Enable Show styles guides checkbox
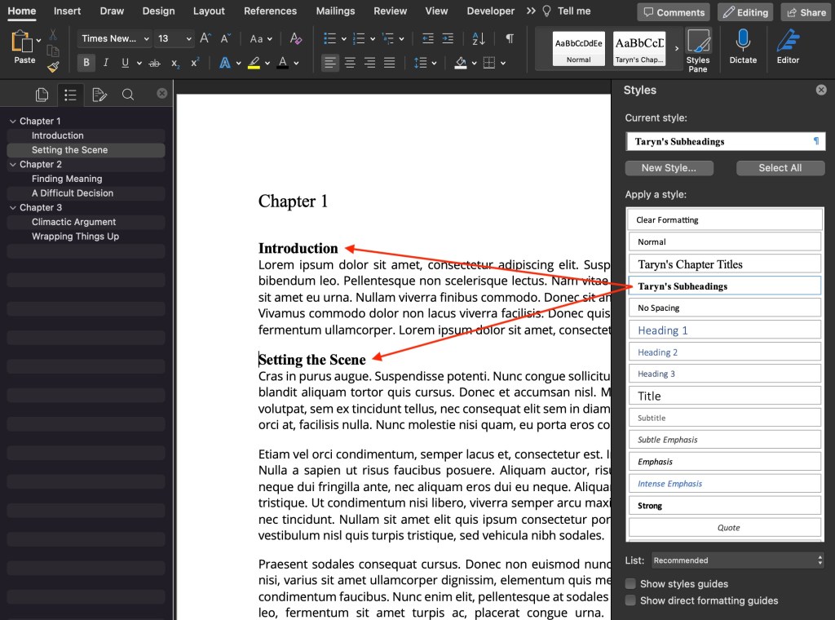Viewport: 835px width, 620px height. point(630,584)
